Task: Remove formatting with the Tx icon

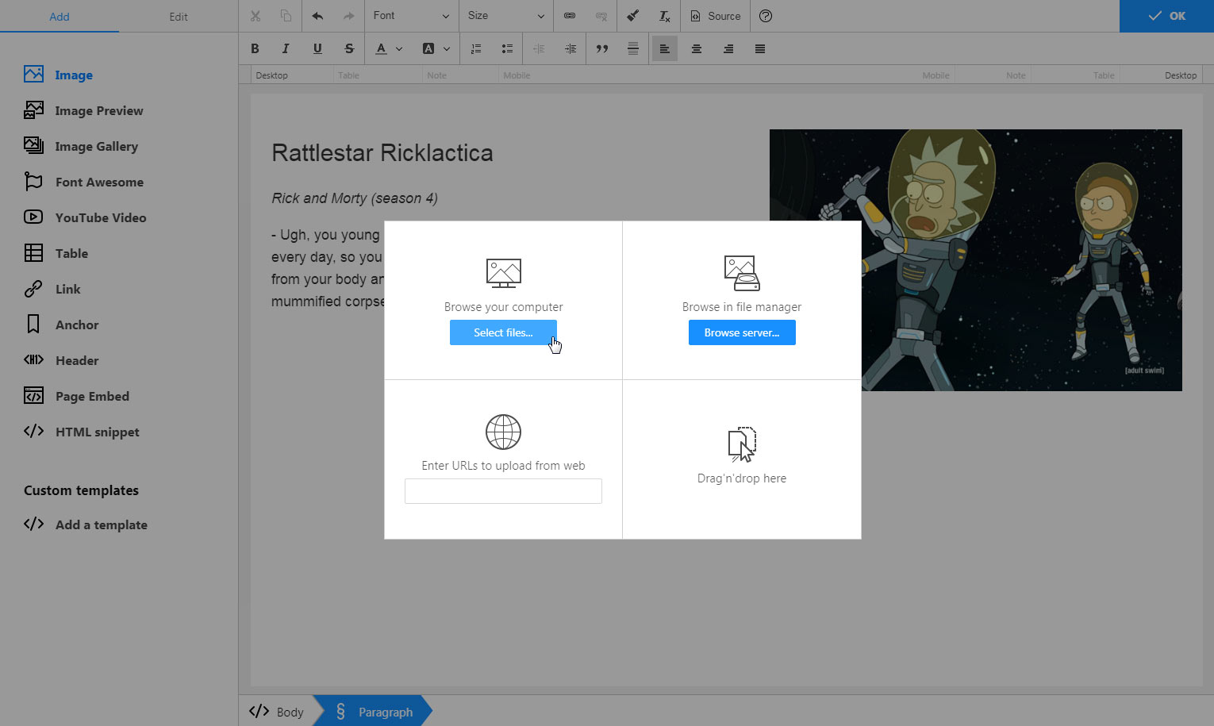Action: (664, 16)
